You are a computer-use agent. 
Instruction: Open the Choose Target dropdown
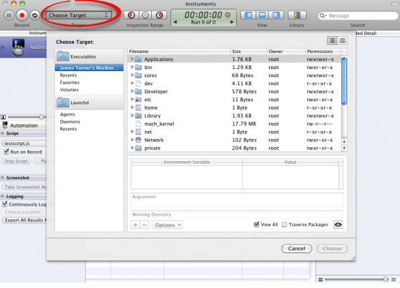click(79, 15)
